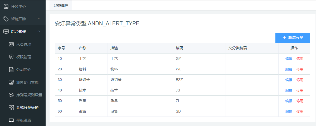
Task: Click the 序列号规则设置 box icon
Action: pyautogui.click(x=11, y=95)
